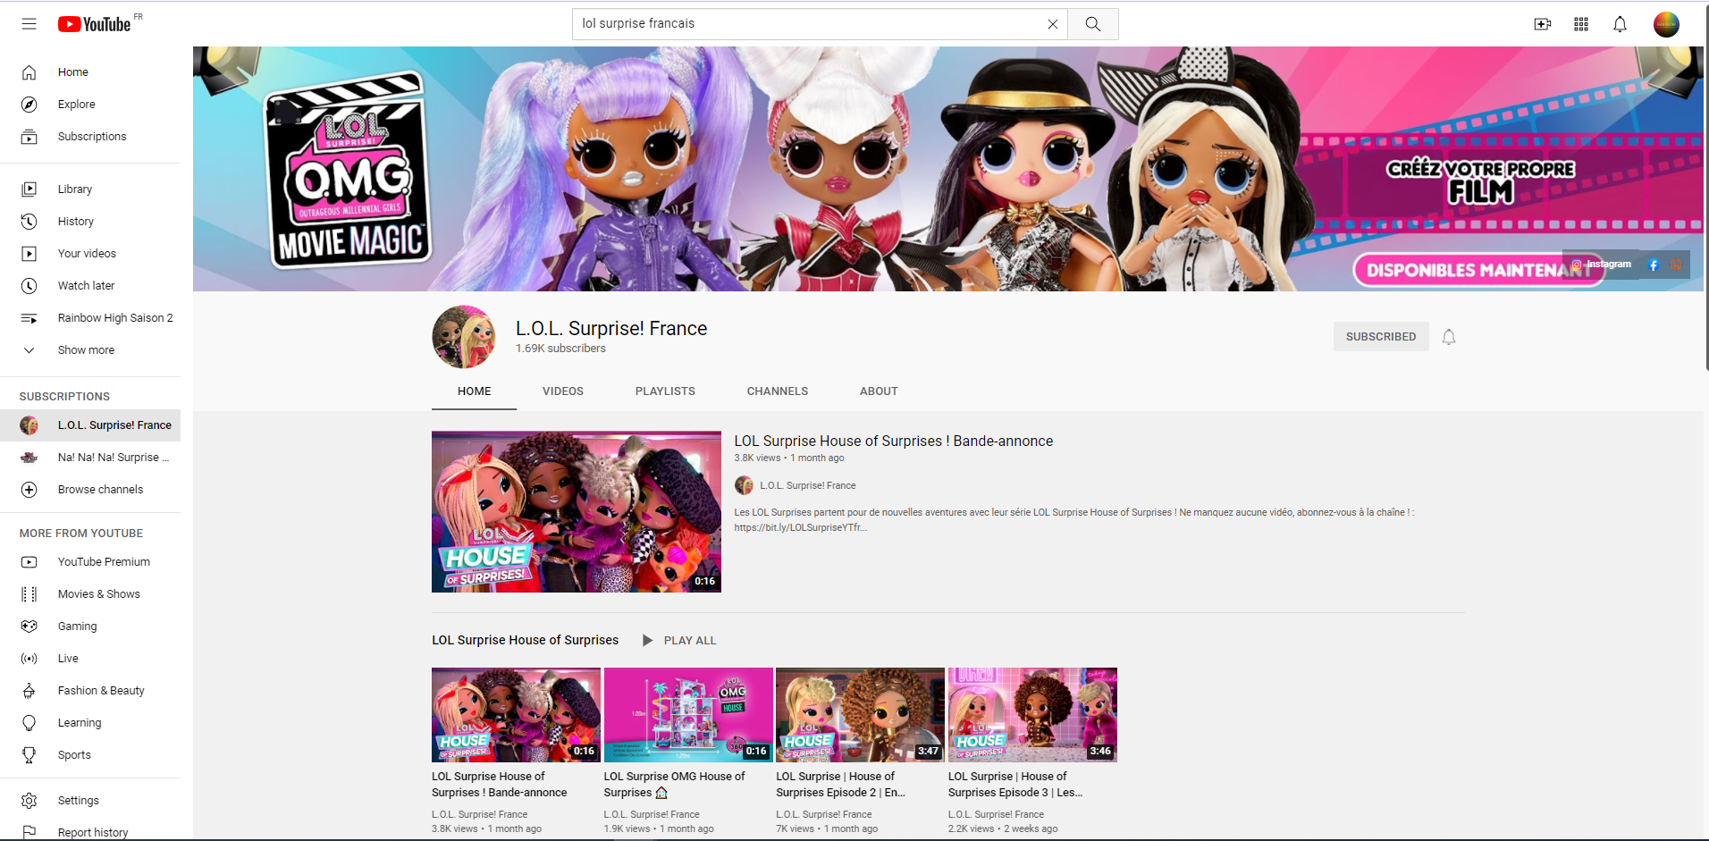Open Report history
This screenshot has height=841, width=1709.
[x=90, y=832]
